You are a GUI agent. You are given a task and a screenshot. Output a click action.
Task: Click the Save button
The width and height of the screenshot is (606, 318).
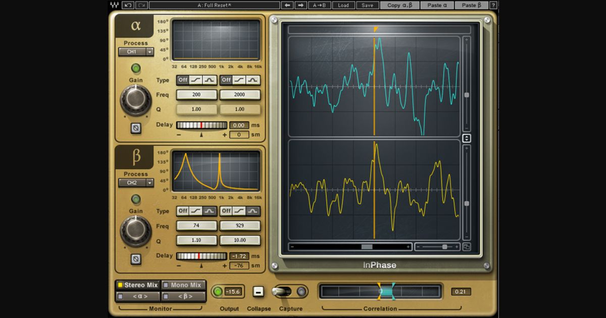(368, 5)
